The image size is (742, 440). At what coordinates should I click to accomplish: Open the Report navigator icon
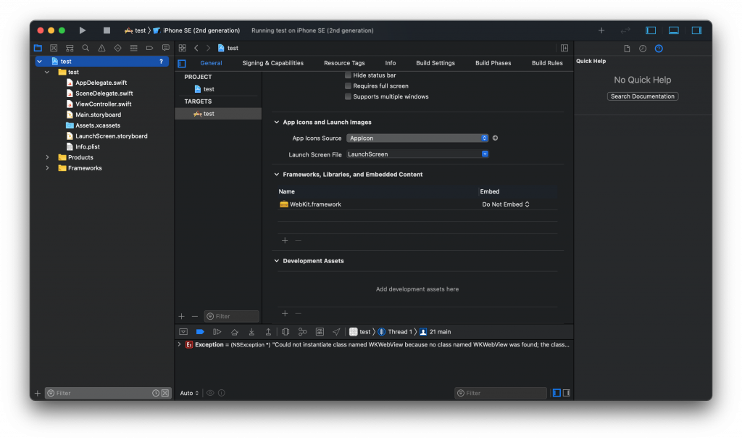[166, 48]
